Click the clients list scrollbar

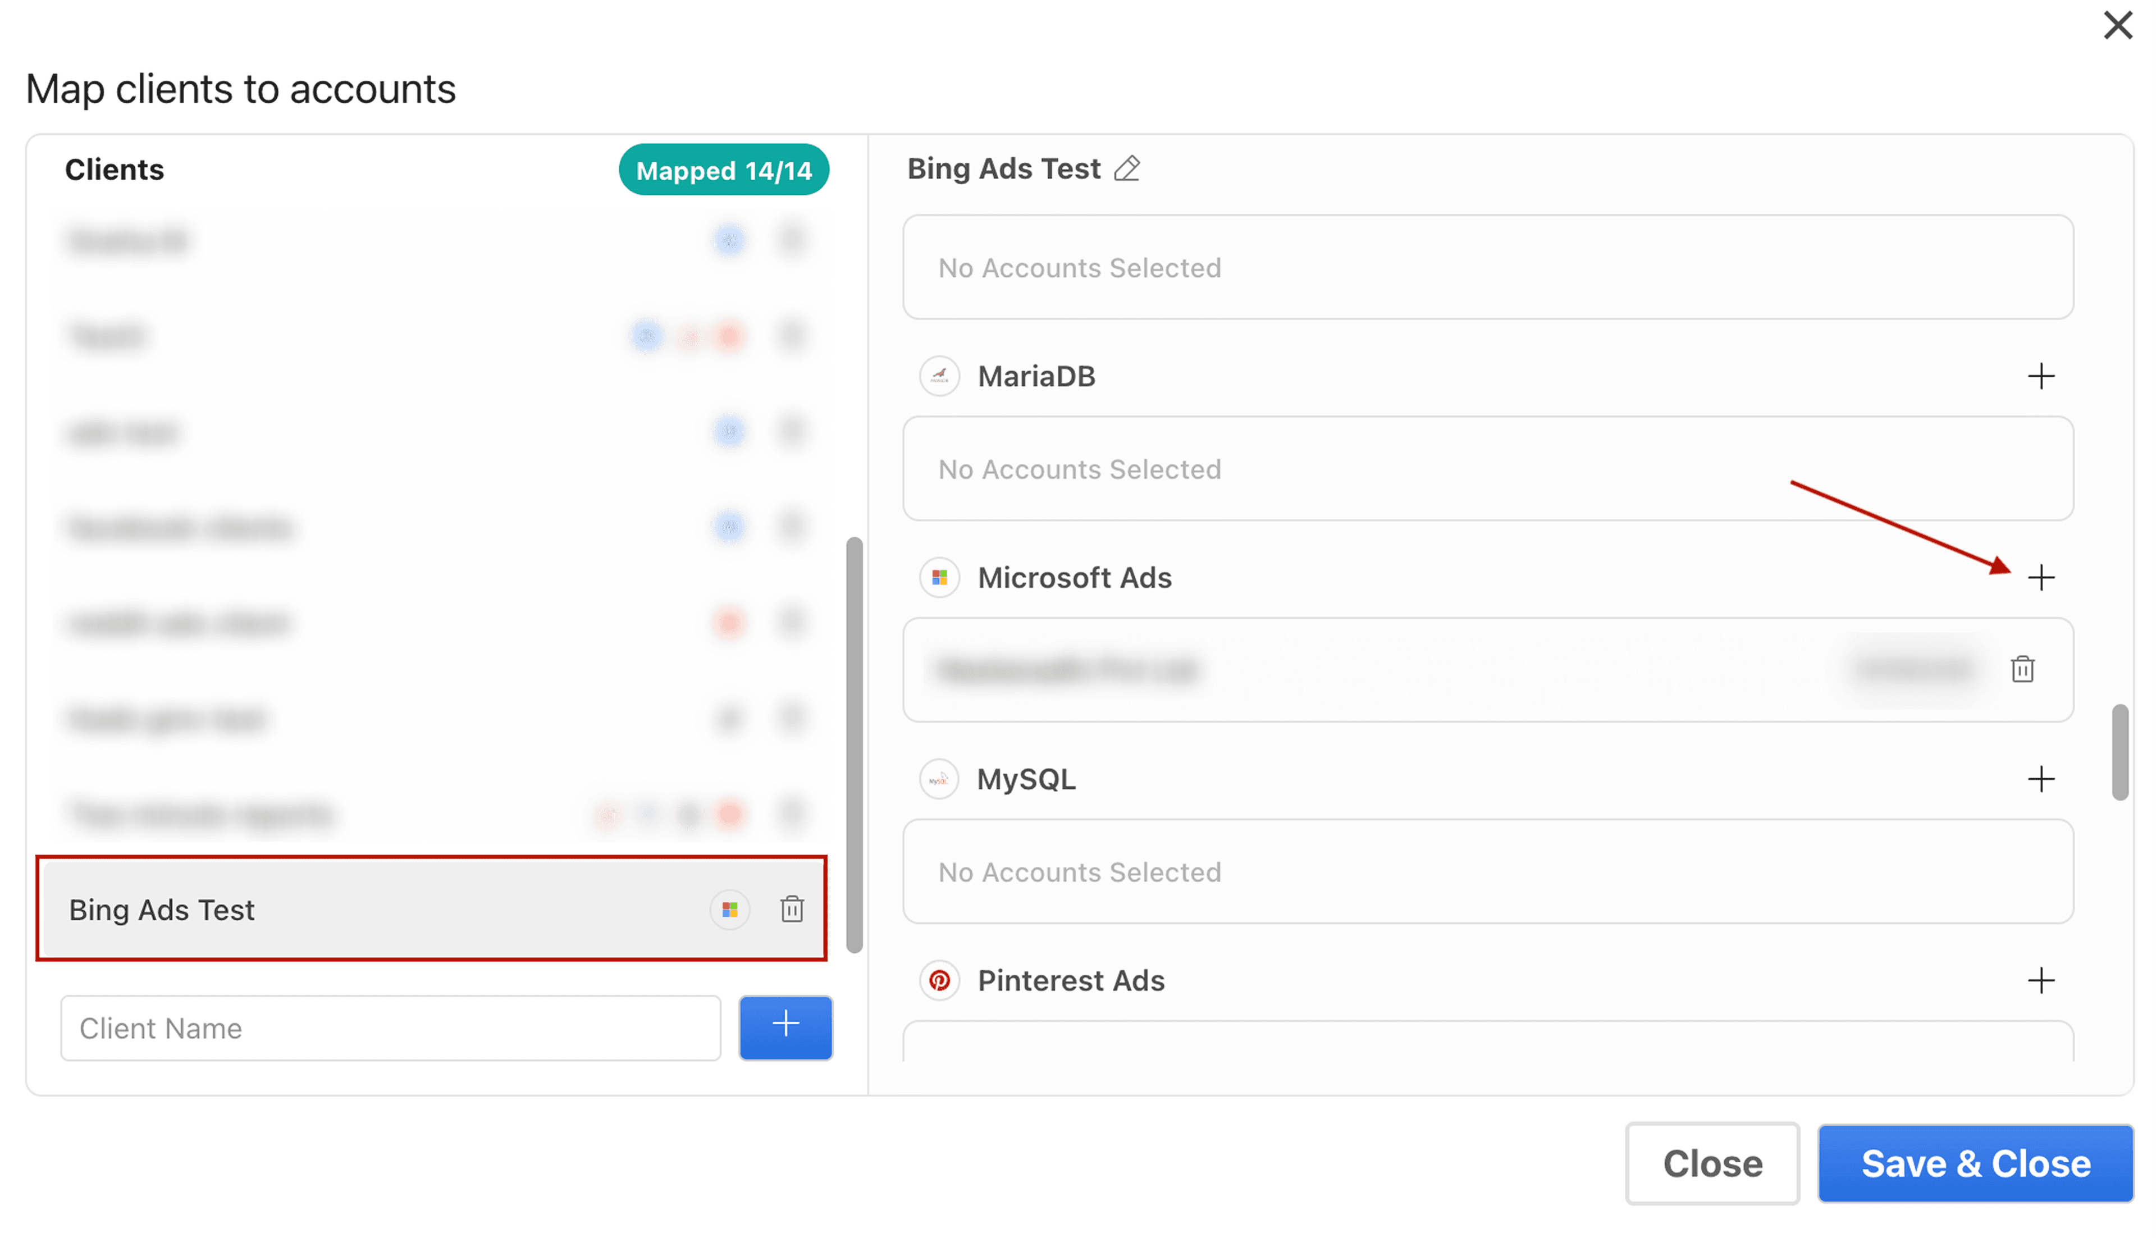855,744
